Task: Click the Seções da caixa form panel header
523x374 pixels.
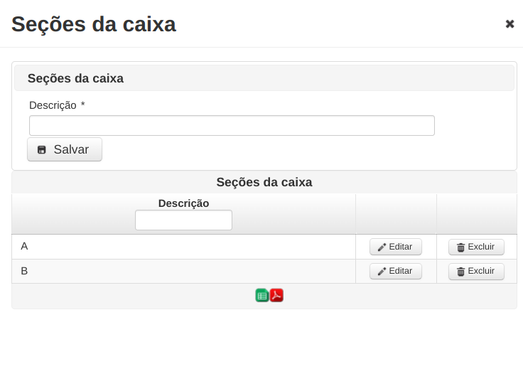Action: 264,78
